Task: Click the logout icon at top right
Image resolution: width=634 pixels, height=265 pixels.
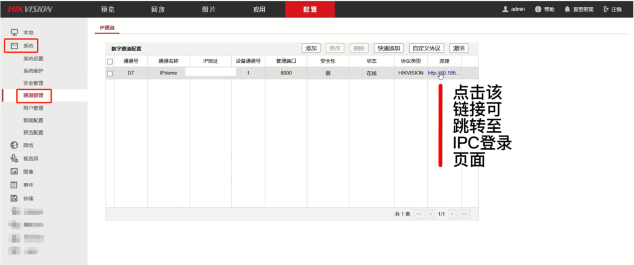Action: click(605, 9)
